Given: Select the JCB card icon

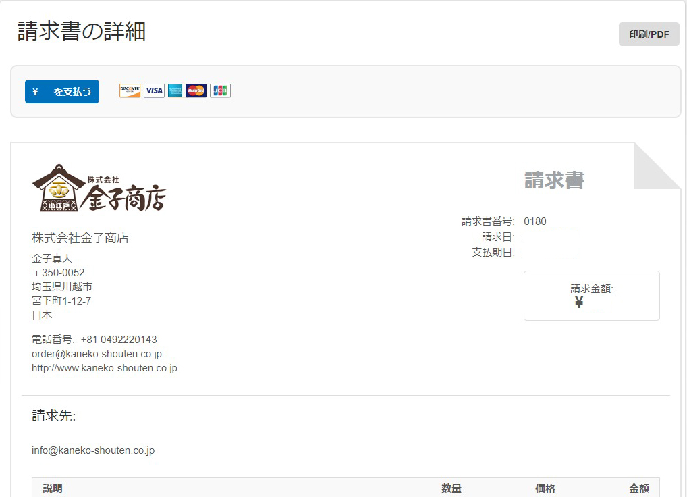Looking at the screenshot, I should (219, 90).
